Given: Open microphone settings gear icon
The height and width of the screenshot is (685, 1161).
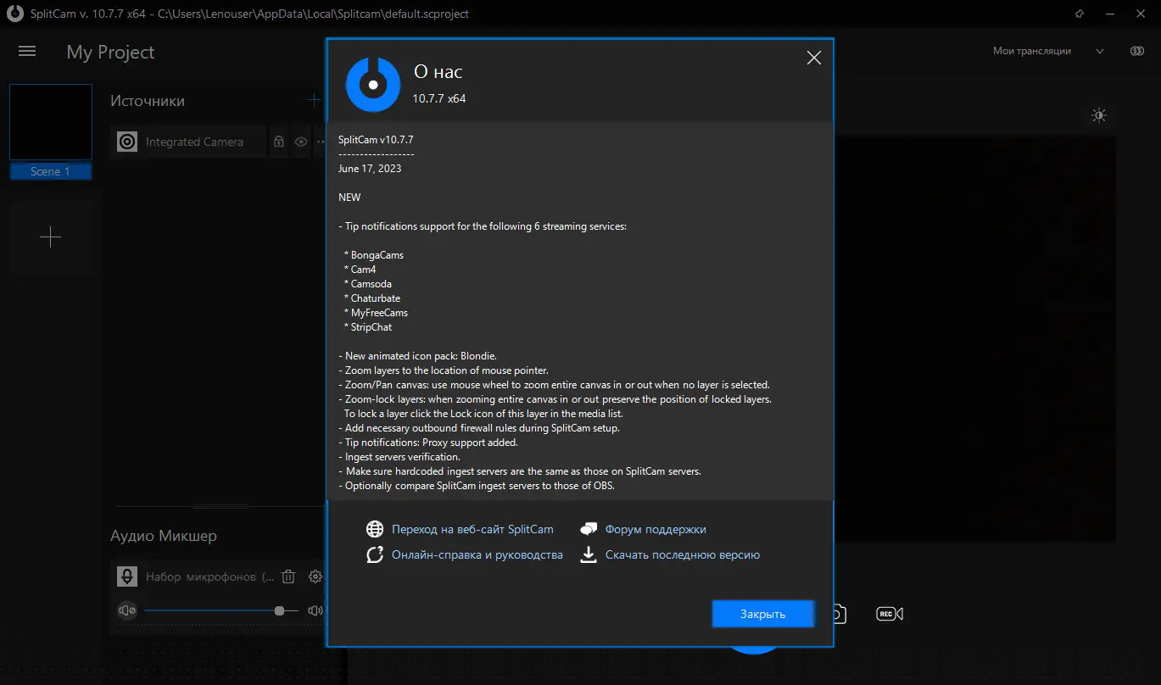Looking at the screenshot, I should 315,576.
